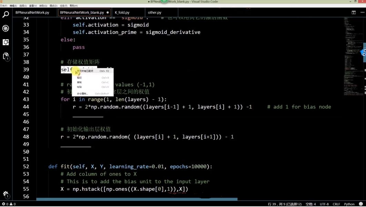Image resolution: width=366 pixels, height=207 pixels.
Task: Open the other.py tab
Action: (x=154, y=12)
